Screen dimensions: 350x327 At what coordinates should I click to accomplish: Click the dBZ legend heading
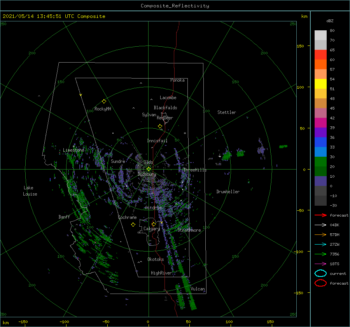[330, 21]
